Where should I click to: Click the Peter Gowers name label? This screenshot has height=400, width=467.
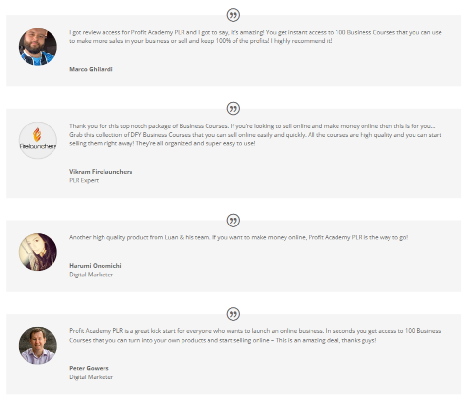(x=89, y=368)
